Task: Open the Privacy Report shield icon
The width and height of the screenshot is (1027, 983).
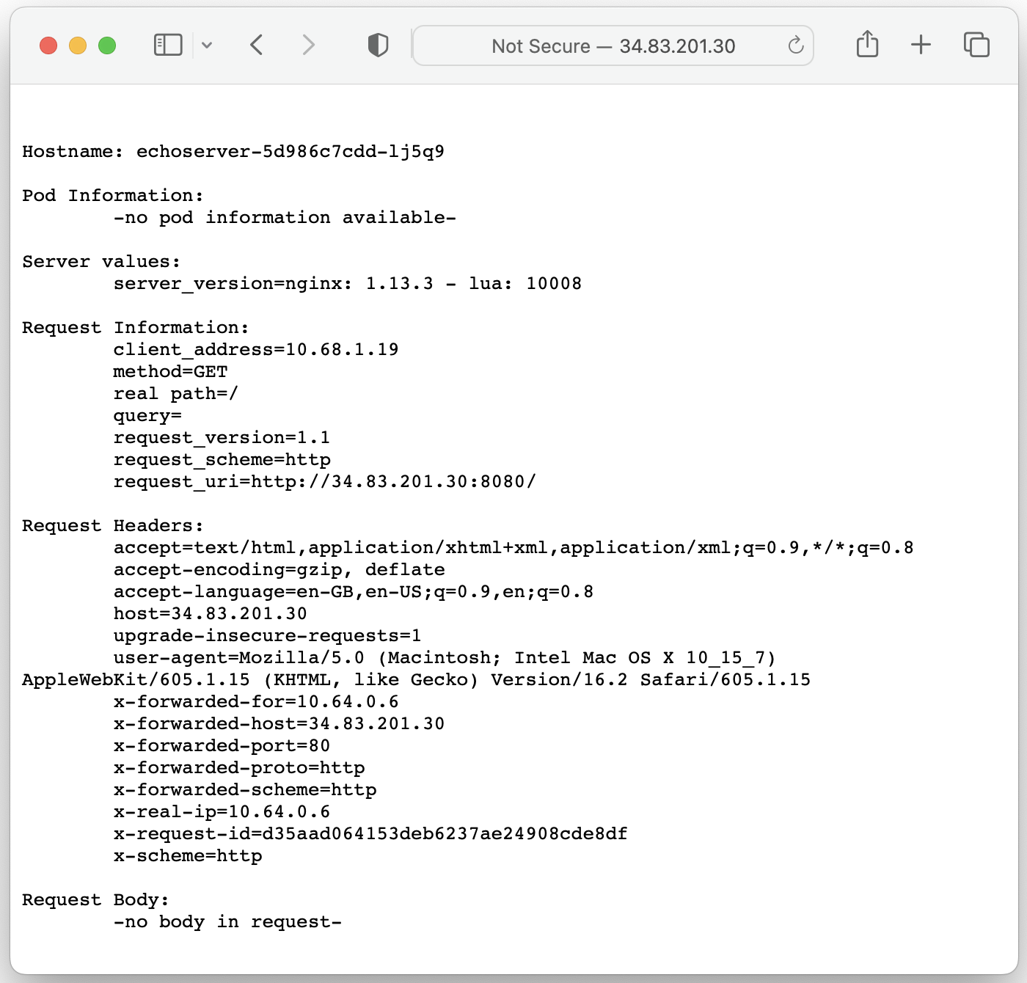Action: [378, 45]
